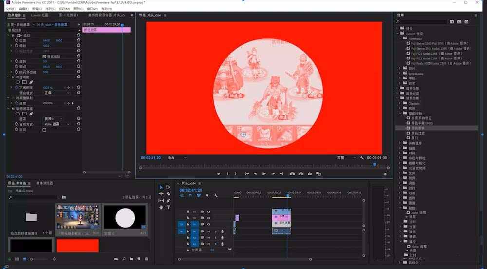Image resolution: width=487 pixels, height=269 pixels.
Task: Open program monitor wrench settings
Action: 362,158
